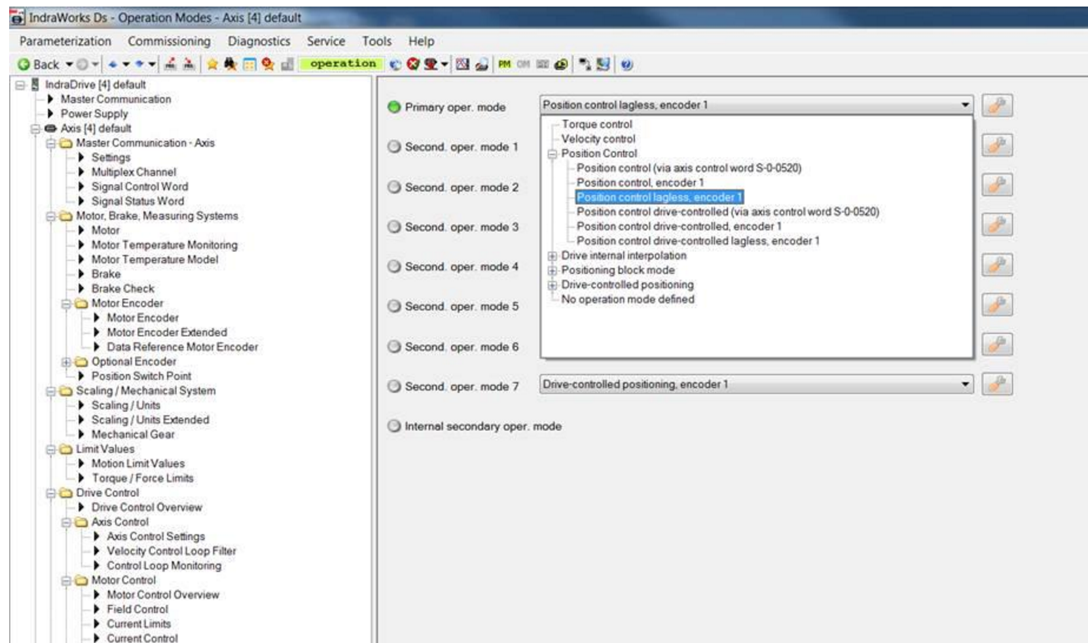Select the Second. oper. mode 3 radio button
Viewport: 1088px width, 643px height.
(x=393, y=227)
